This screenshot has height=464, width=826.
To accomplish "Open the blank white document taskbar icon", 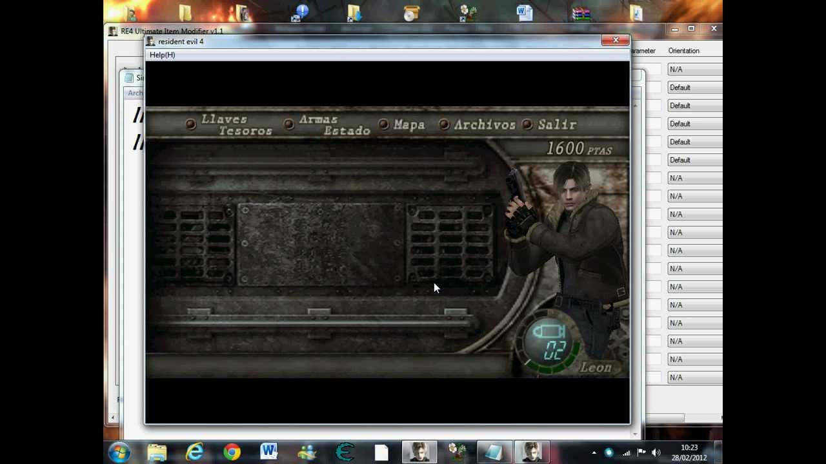I will pos(381,452).
